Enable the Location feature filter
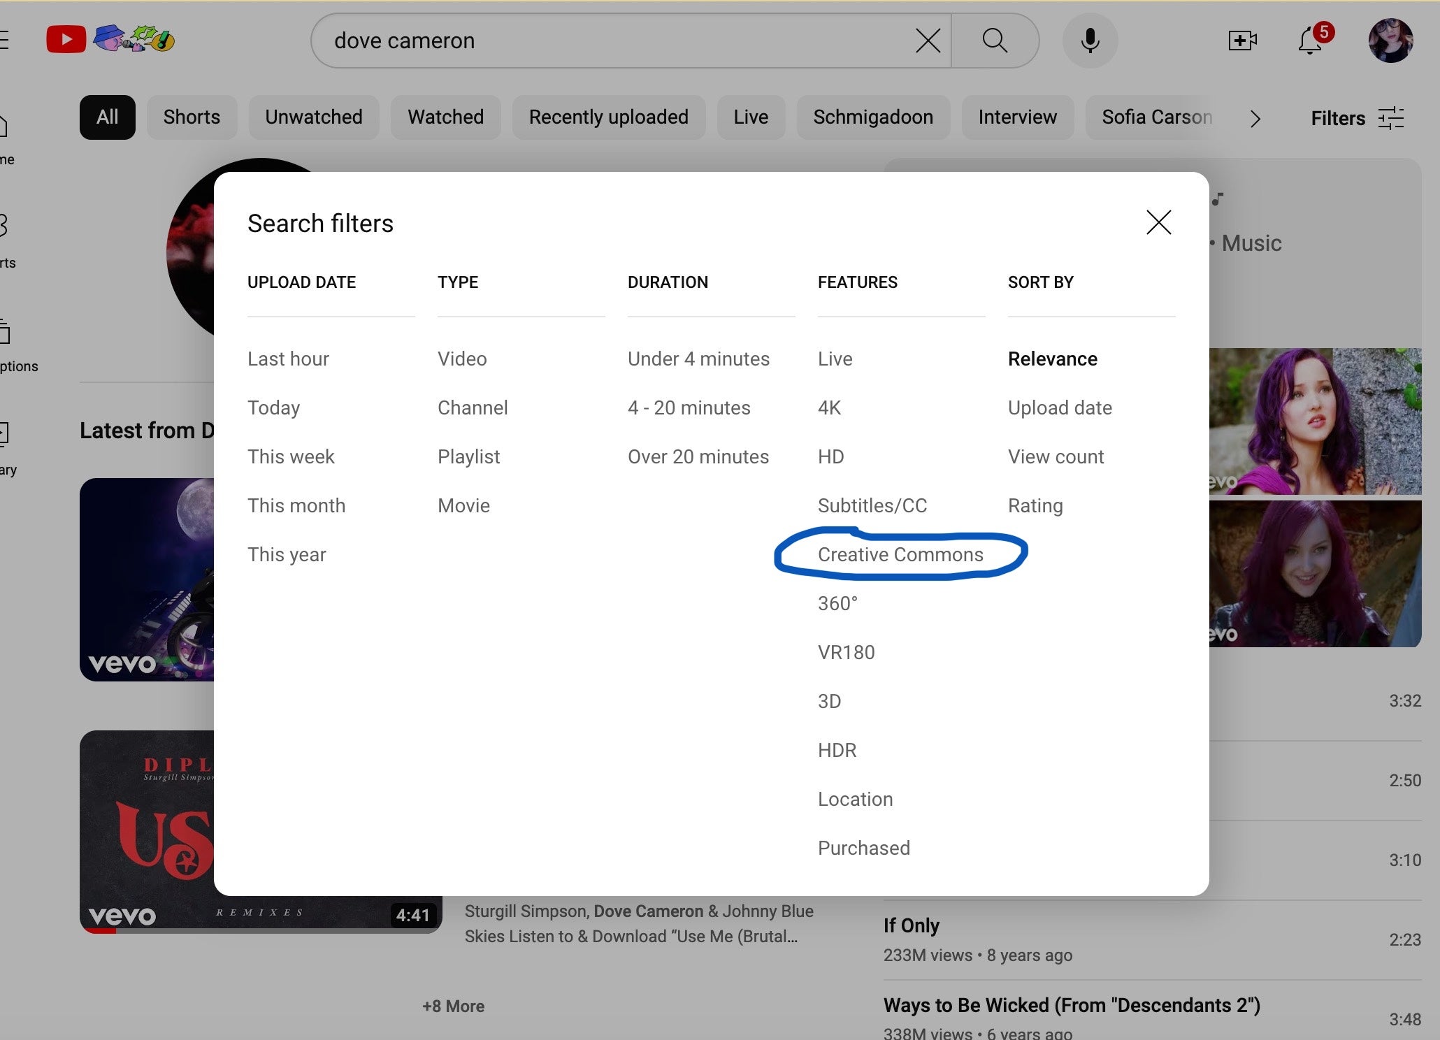 855,799
